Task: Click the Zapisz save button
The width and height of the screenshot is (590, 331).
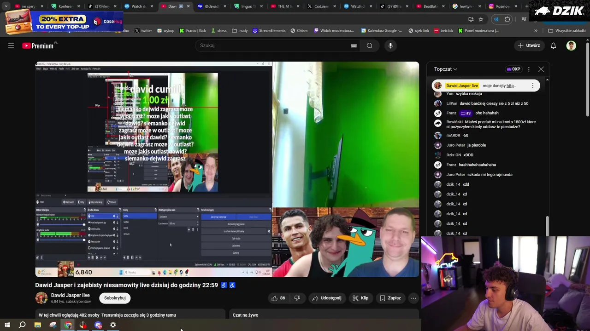Action: coord(390,298)
